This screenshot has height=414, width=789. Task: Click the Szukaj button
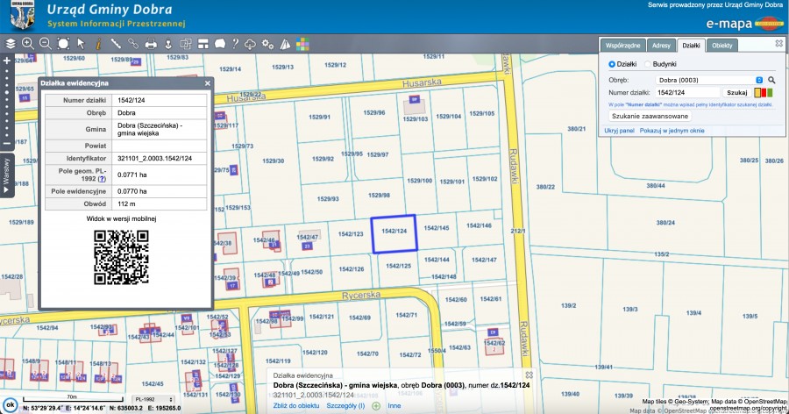(x=736, y=92)
